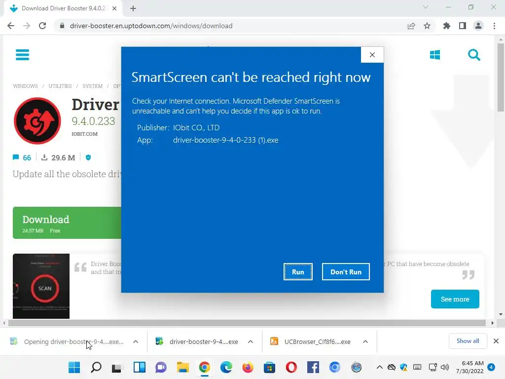This screenshot has height=379, width=505.
Task: Click the volume speaker tray icon
Action: pos(445,367)
